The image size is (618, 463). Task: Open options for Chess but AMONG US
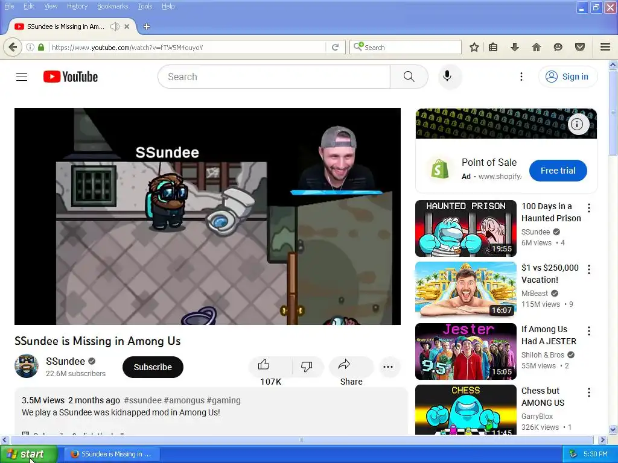pyautogui.click(x=589, y=392)
